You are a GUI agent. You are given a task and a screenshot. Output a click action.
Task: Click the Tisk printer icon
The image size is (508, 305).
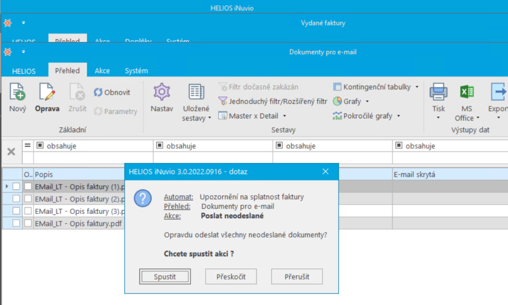439,92
